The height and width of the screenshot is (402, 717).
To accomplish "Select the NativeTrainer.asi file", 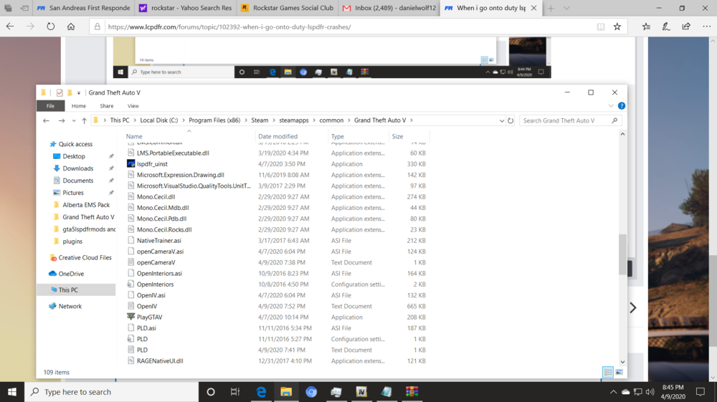I will [x=158, y=240].
